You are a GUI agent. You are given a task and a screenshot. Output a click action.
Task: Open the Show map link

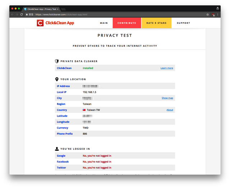point(167,98)
